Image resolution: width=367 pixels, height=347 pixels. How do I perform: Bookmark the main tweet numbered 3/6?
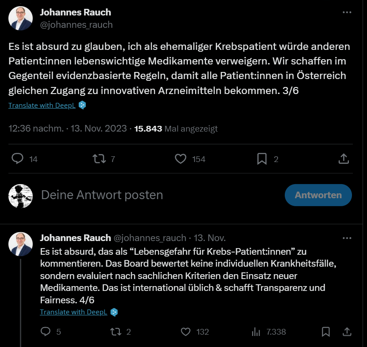pos(262,159)
